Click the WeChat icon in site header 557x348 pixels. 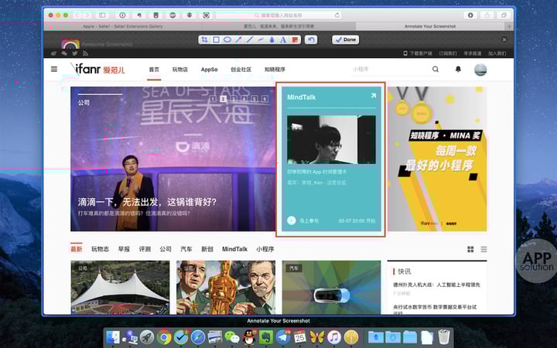point(64,53)
